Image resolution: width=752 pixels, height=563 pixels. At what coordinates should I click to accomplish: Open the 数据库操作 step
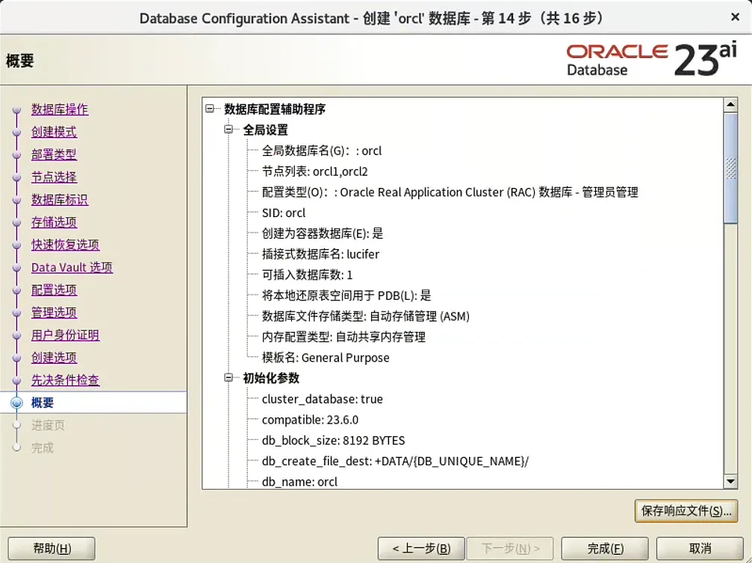[x=60, y=109]
